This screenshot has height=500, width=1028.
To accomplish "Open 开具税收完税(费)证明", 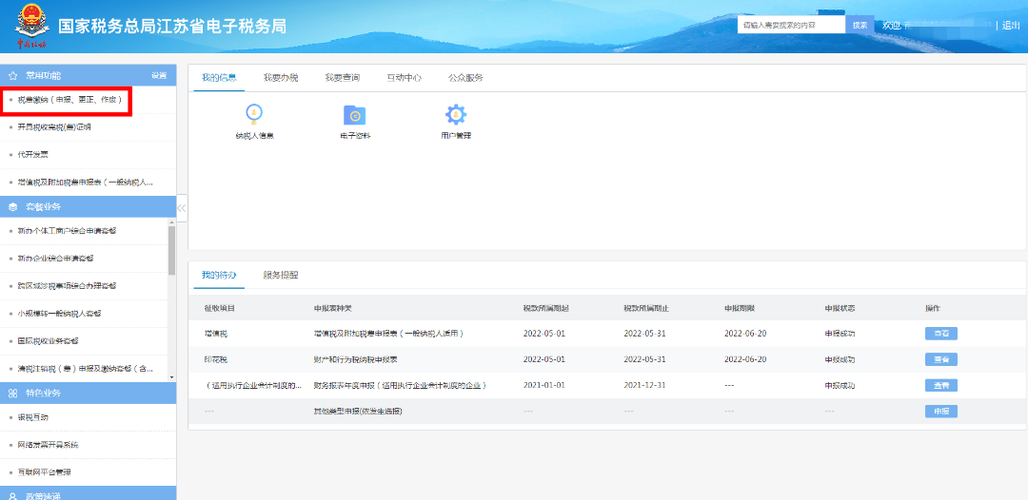I will [54, 127].
